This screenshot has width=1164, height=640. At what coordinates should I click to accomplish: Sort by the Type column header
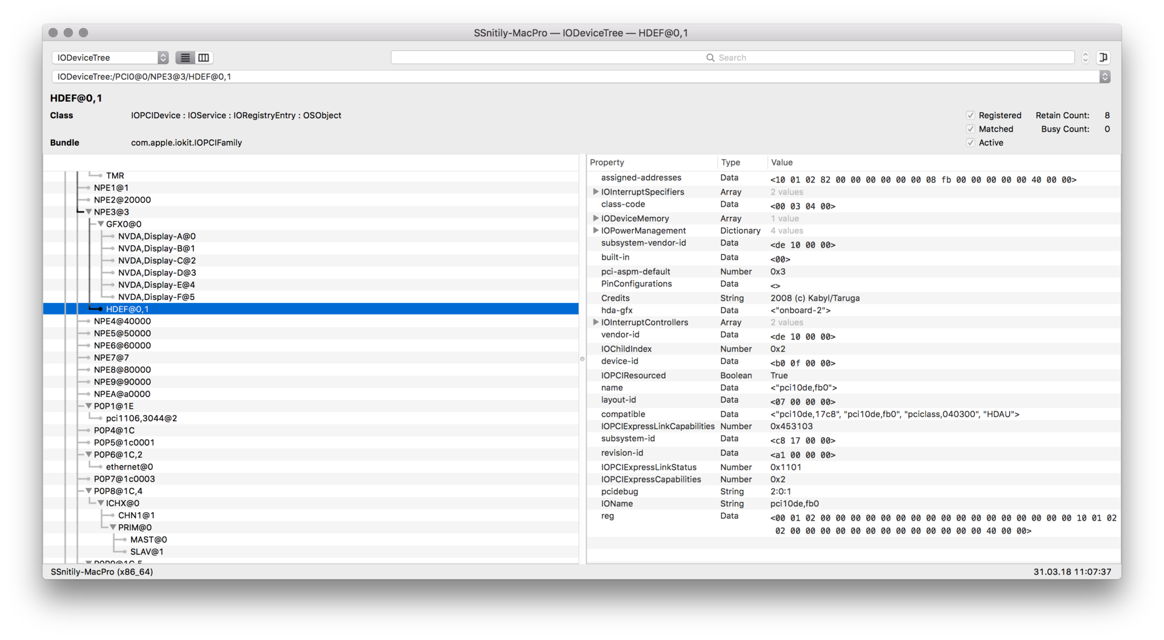coord(741,162)
